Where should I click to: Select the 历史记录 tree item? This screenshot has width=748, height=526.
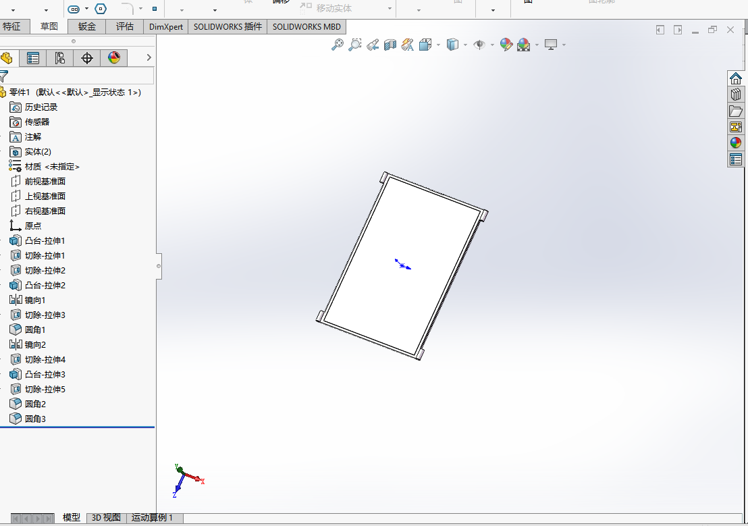click(x=41, y=107)
